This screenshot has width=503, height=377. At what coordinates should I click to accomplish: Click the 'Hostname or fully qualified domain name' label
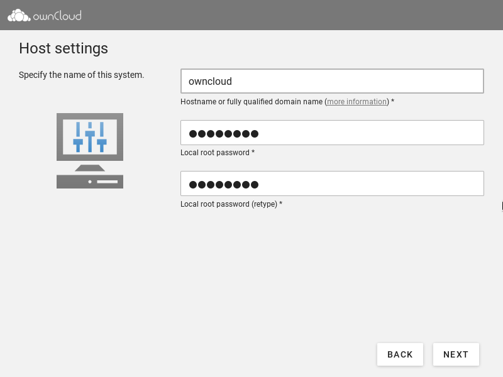tap(251, 102)
